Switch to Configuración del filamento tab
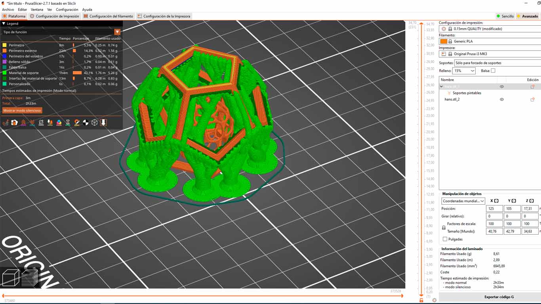 click(x=108, y=16)
